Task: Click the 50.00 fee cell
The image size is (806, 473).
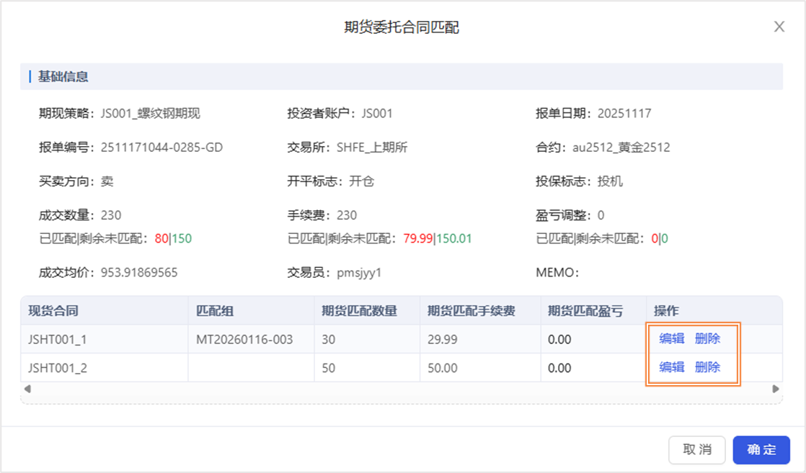Action: click(x=443, y=368)
